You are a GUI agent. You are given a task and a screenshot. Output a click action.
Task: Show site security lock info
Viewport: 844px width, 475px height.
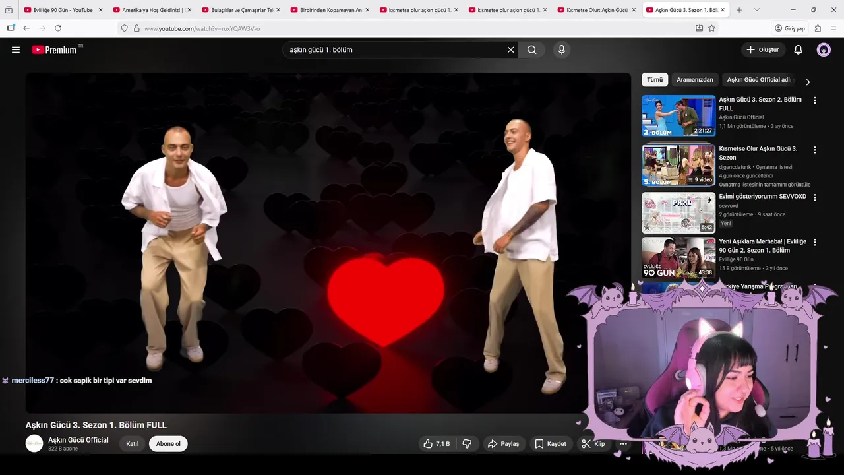click(136, 28)
